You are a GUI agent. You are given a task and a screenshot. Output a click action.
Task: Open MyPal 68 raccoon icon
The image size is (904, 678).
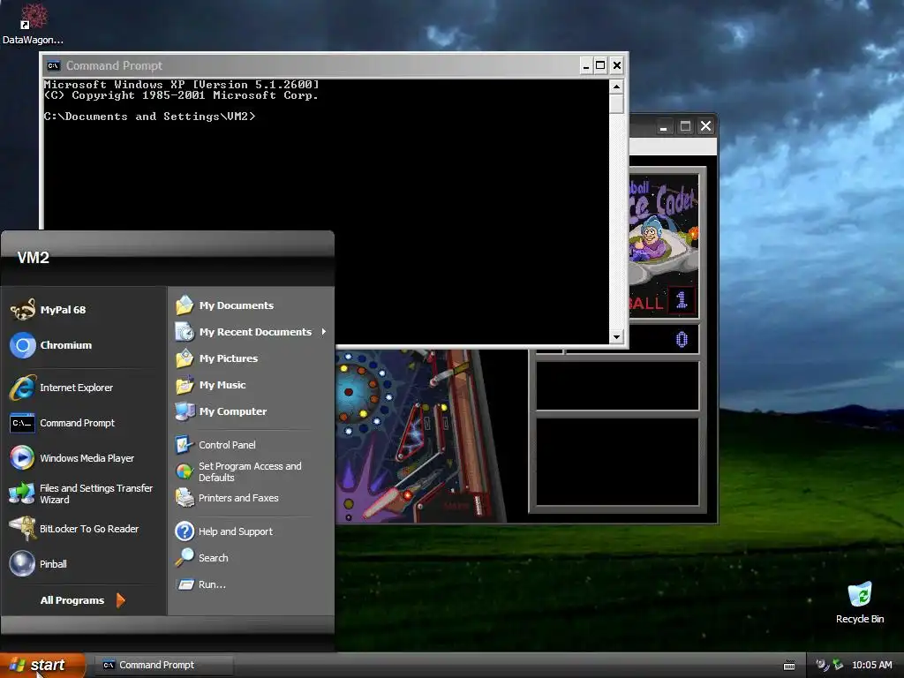pyautogui.click(x=23, y=310)
